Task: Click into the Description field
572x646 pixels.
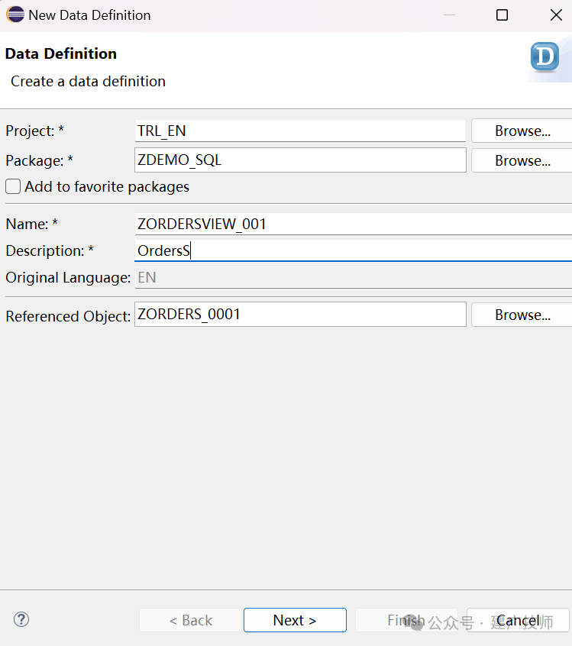Action: click(353, 250)
